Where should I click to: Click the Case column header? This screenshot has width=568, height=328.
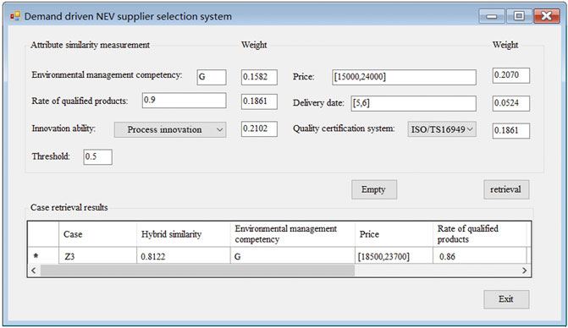[98, 234]
